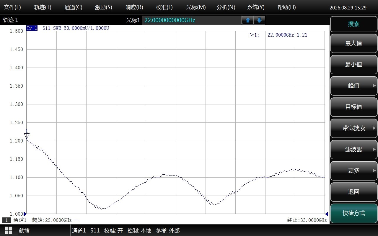Click the 就绪 status text
378x236 pixels.
point(24,231)
